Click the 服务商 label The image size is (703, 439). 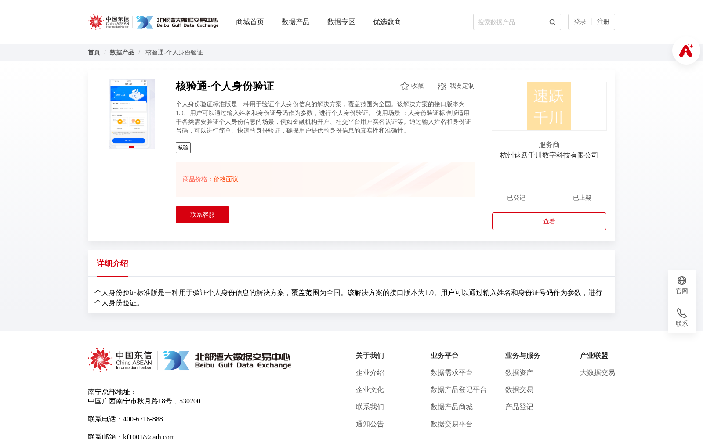pos(549,145)
